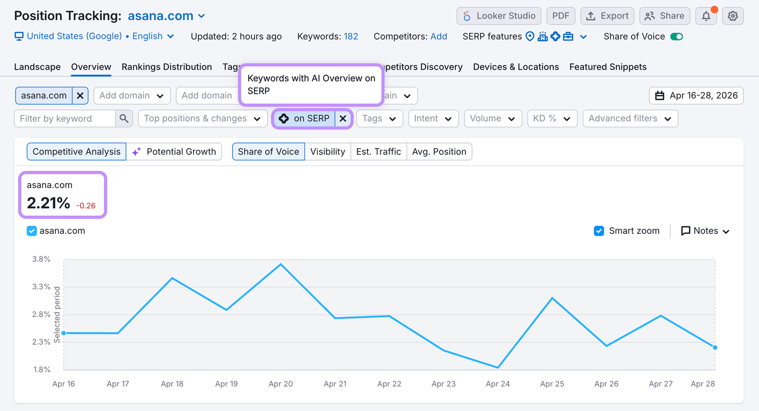
Task: Open Looker Studio integration
Action: [499, 16]
